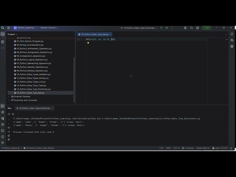The height and width of the screenshot is (177, 236).
Task: Open the Structure tool window icon
Action: coord(3,42)
